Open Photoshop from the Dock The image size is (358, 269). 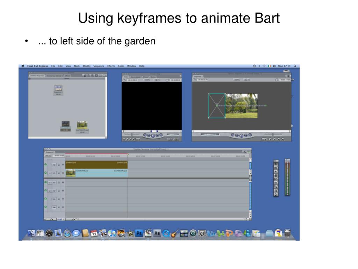click(139, 233)
